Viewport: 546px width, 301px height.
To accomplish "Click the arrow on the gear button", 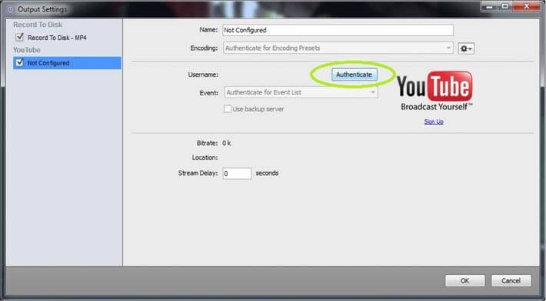I will click(x=470, y=49).
